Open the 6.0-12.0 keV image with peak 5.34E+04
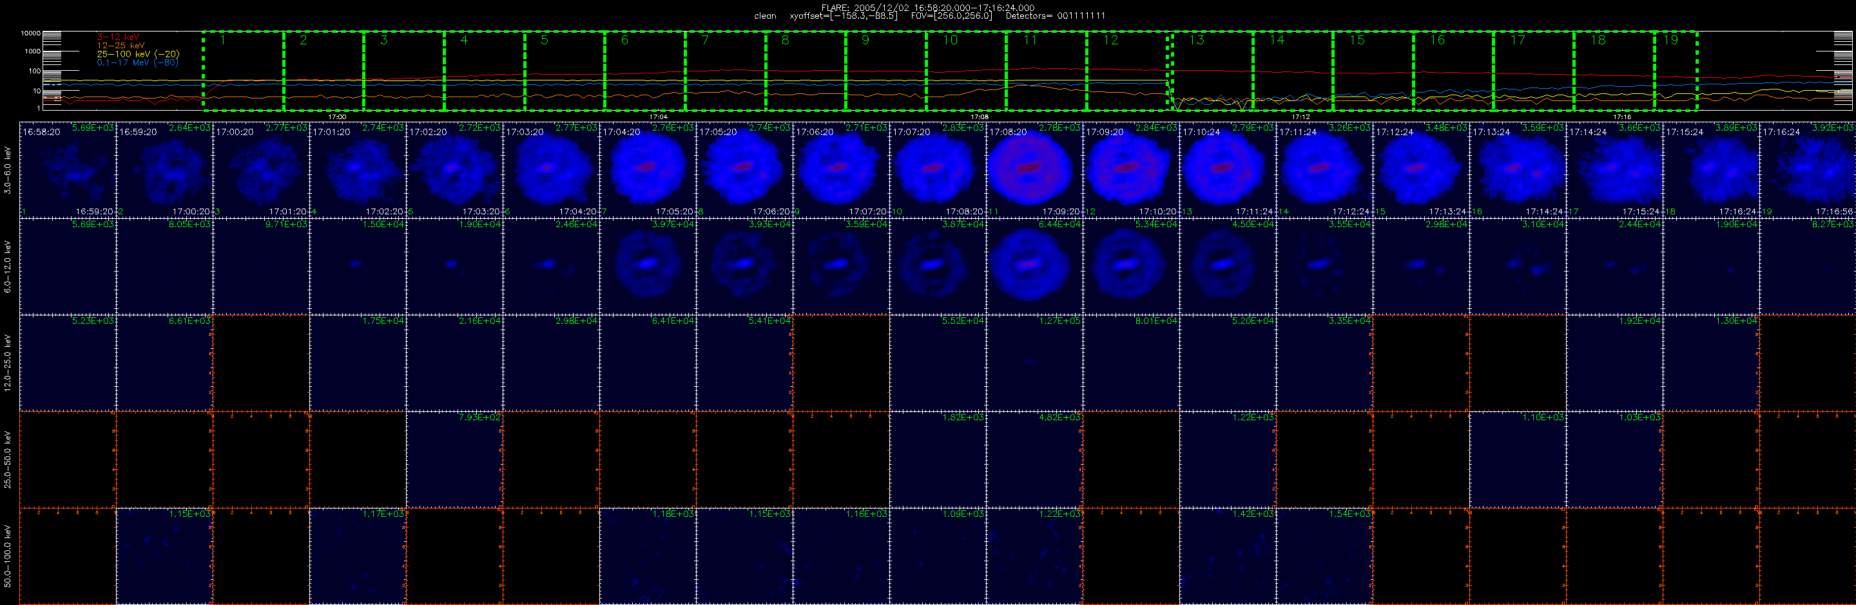1856x605 pixels. coord(1131,266)
